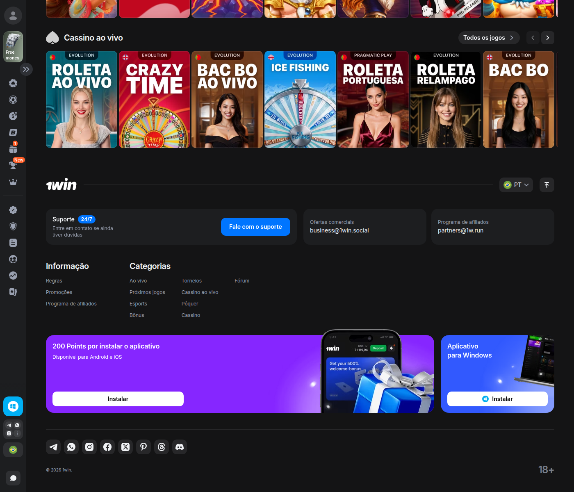This screenshot has width=574, height=492.
Task: Open Regras link under Informação
Action: (x=54, y=281)
